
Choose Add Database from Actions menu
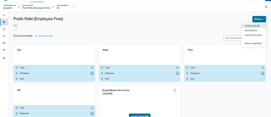[x=251, y=30]
